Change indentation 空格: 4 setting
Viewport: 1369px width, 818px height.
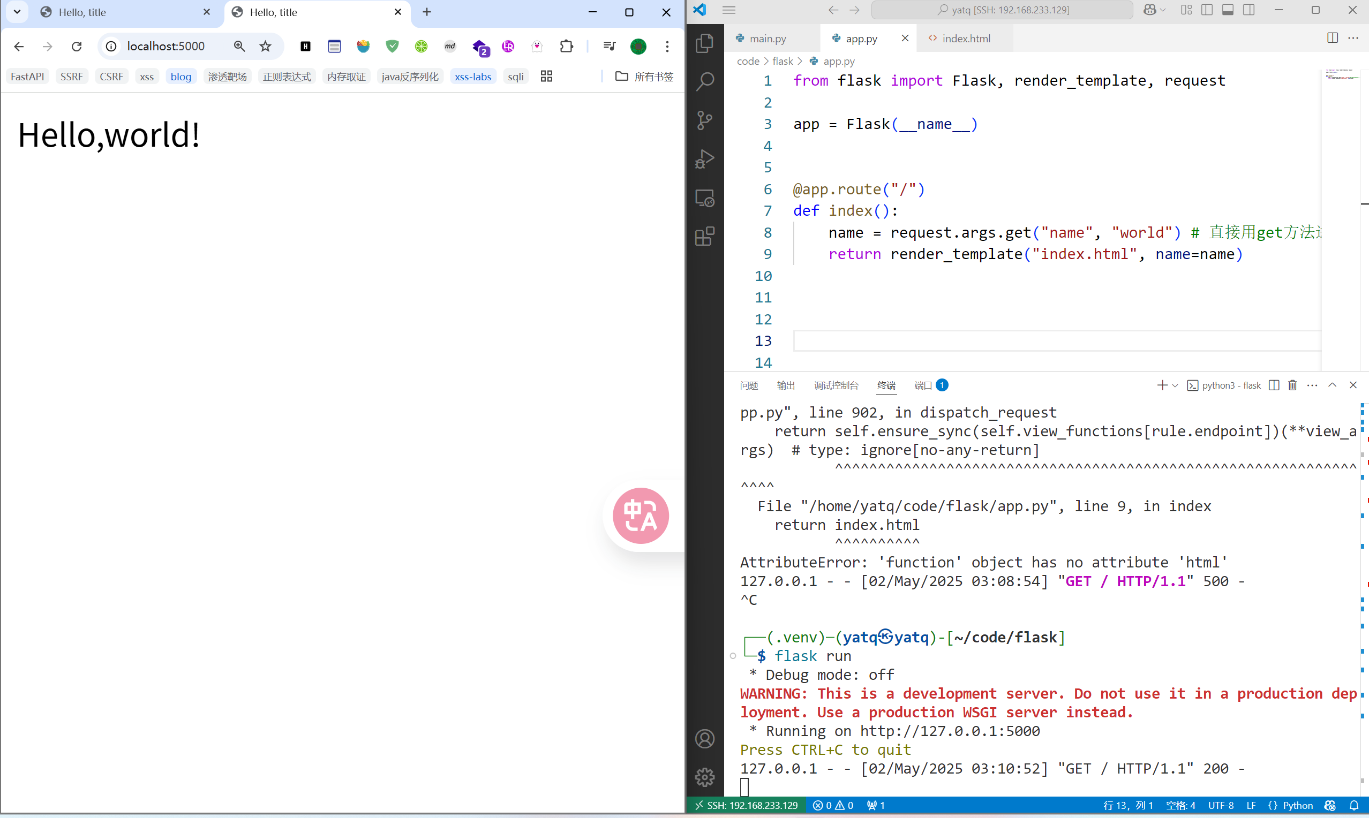pos(1180,805)
